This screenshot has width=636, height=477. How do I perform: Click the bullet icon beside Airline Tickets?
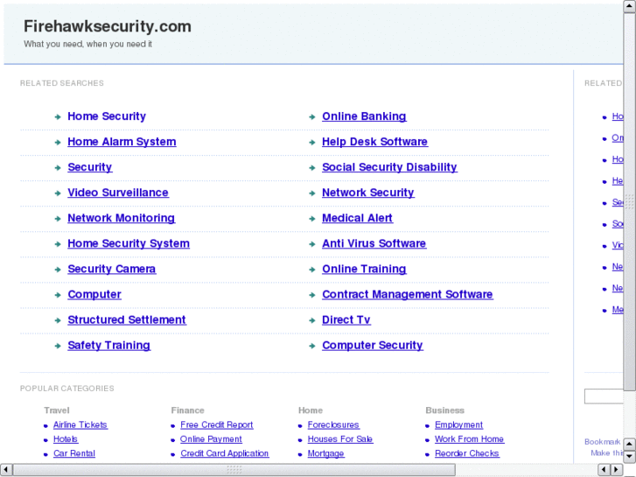pos(45,425)
